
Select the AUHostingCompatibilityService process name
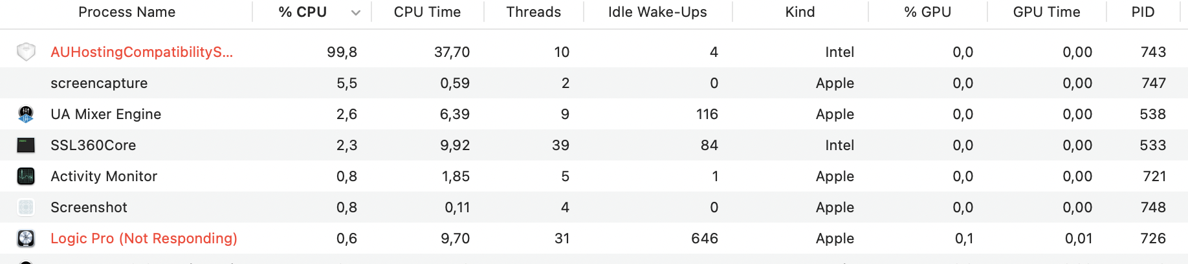point(142,52)
